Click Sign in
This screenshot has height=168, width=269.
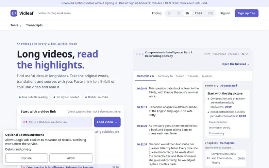225,13
